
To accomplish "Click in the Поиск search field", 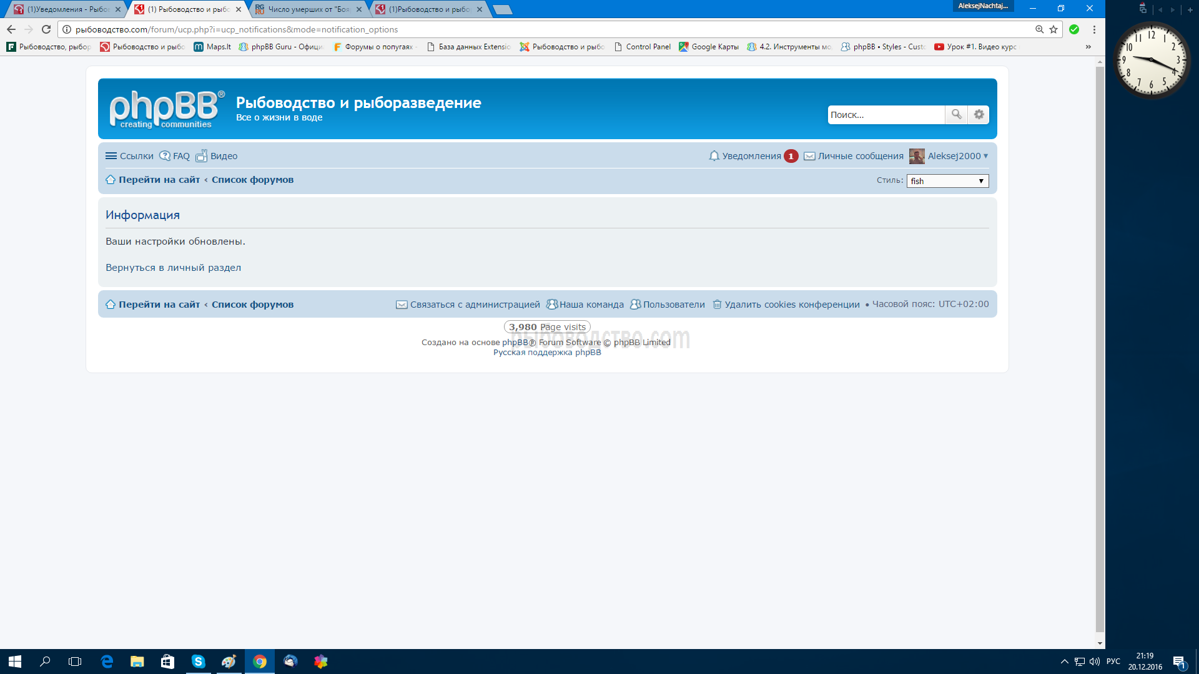I will [885, 115].
